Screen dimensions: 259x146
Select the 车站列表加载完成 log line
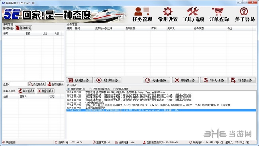coord(161,108)
